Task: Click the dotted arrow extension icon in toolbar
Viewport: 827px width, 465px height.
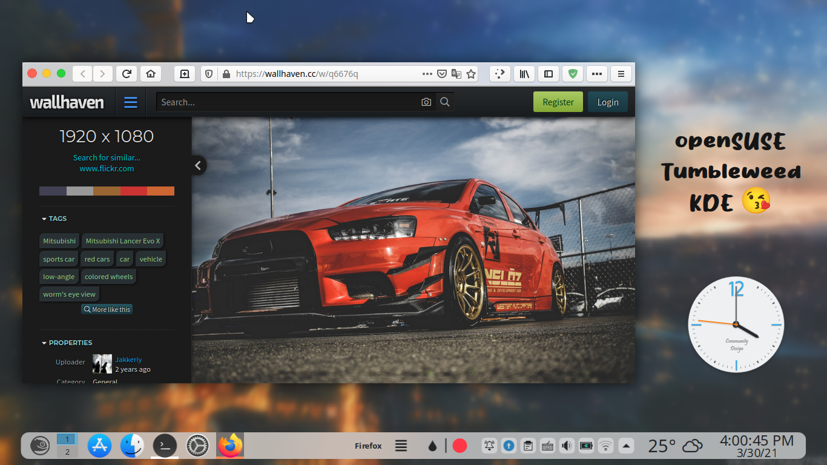Action: click(499, 74)
